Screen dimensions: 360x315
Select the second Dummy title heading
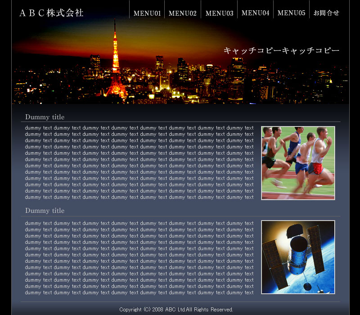45,211
